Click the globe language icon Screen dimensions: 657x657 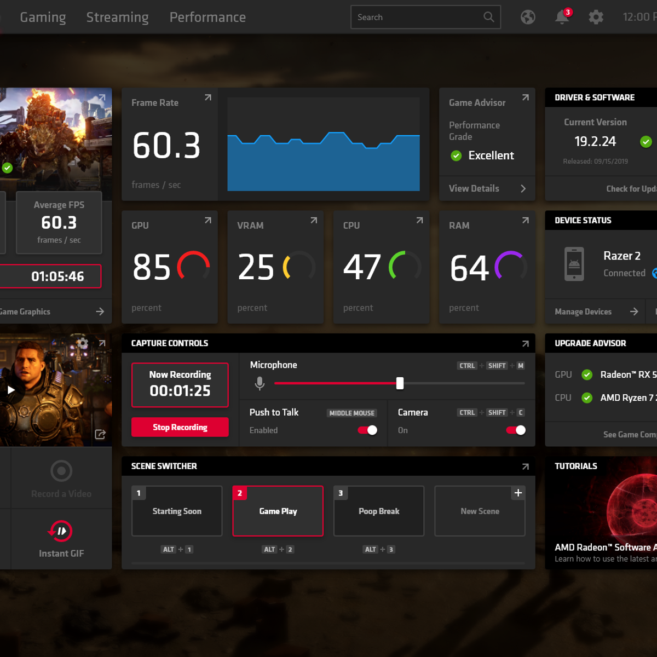tap(528, 17)
